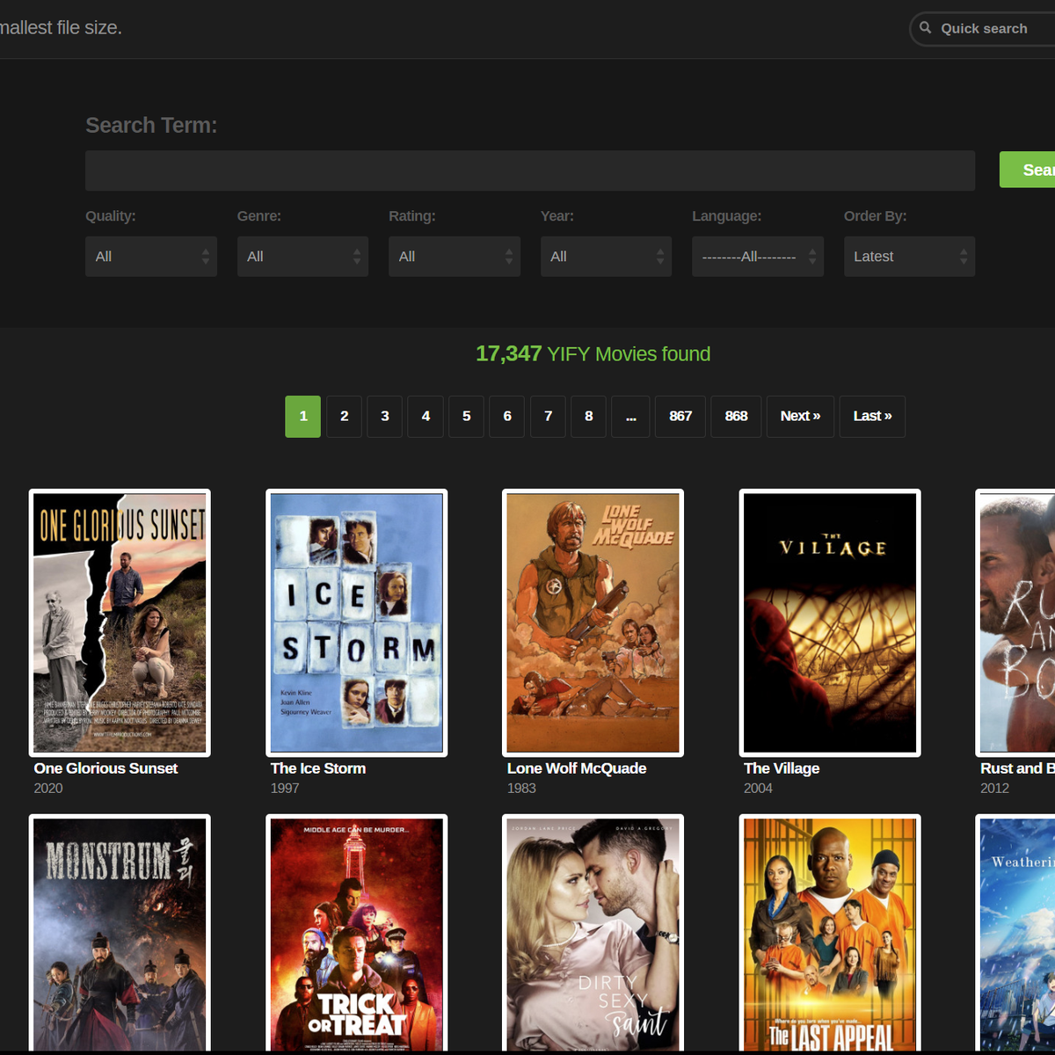Image resolution: width=1055 pixels, height=1055 pixels.
Task: Open the Rating dropdown
Action: (454, 257)
